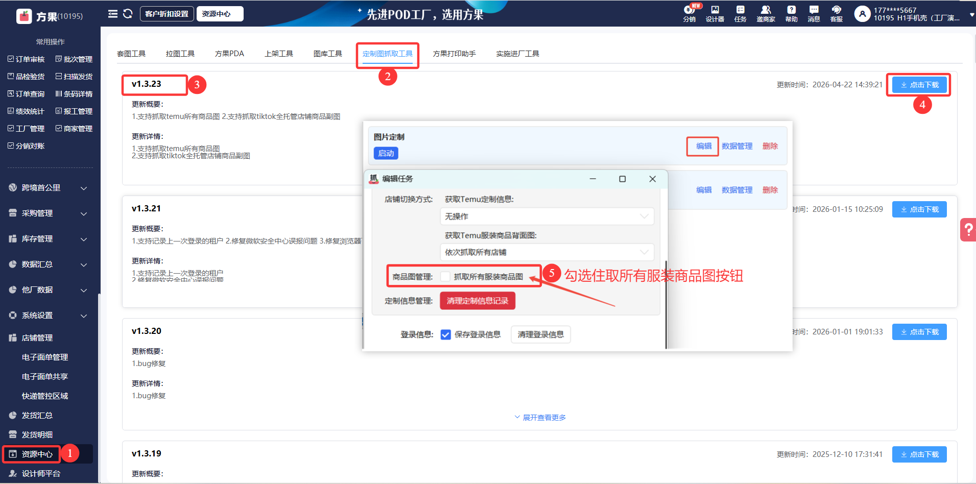Image resolution: width=976 pixels, height=484 pixels.
Task: Open the account dropdown arrow
Action: pyautogui.click(x=972, y=15)
